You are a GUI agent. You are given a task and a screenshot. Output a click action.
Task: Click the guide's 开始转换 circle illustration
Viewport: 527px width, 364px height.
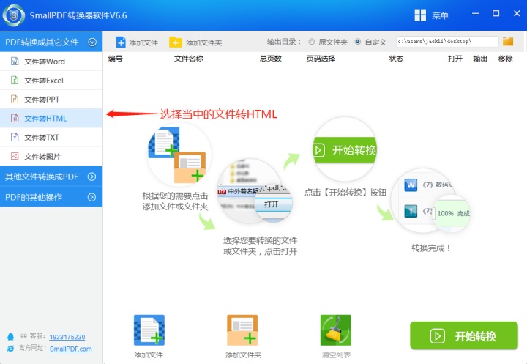pos(345,149)
